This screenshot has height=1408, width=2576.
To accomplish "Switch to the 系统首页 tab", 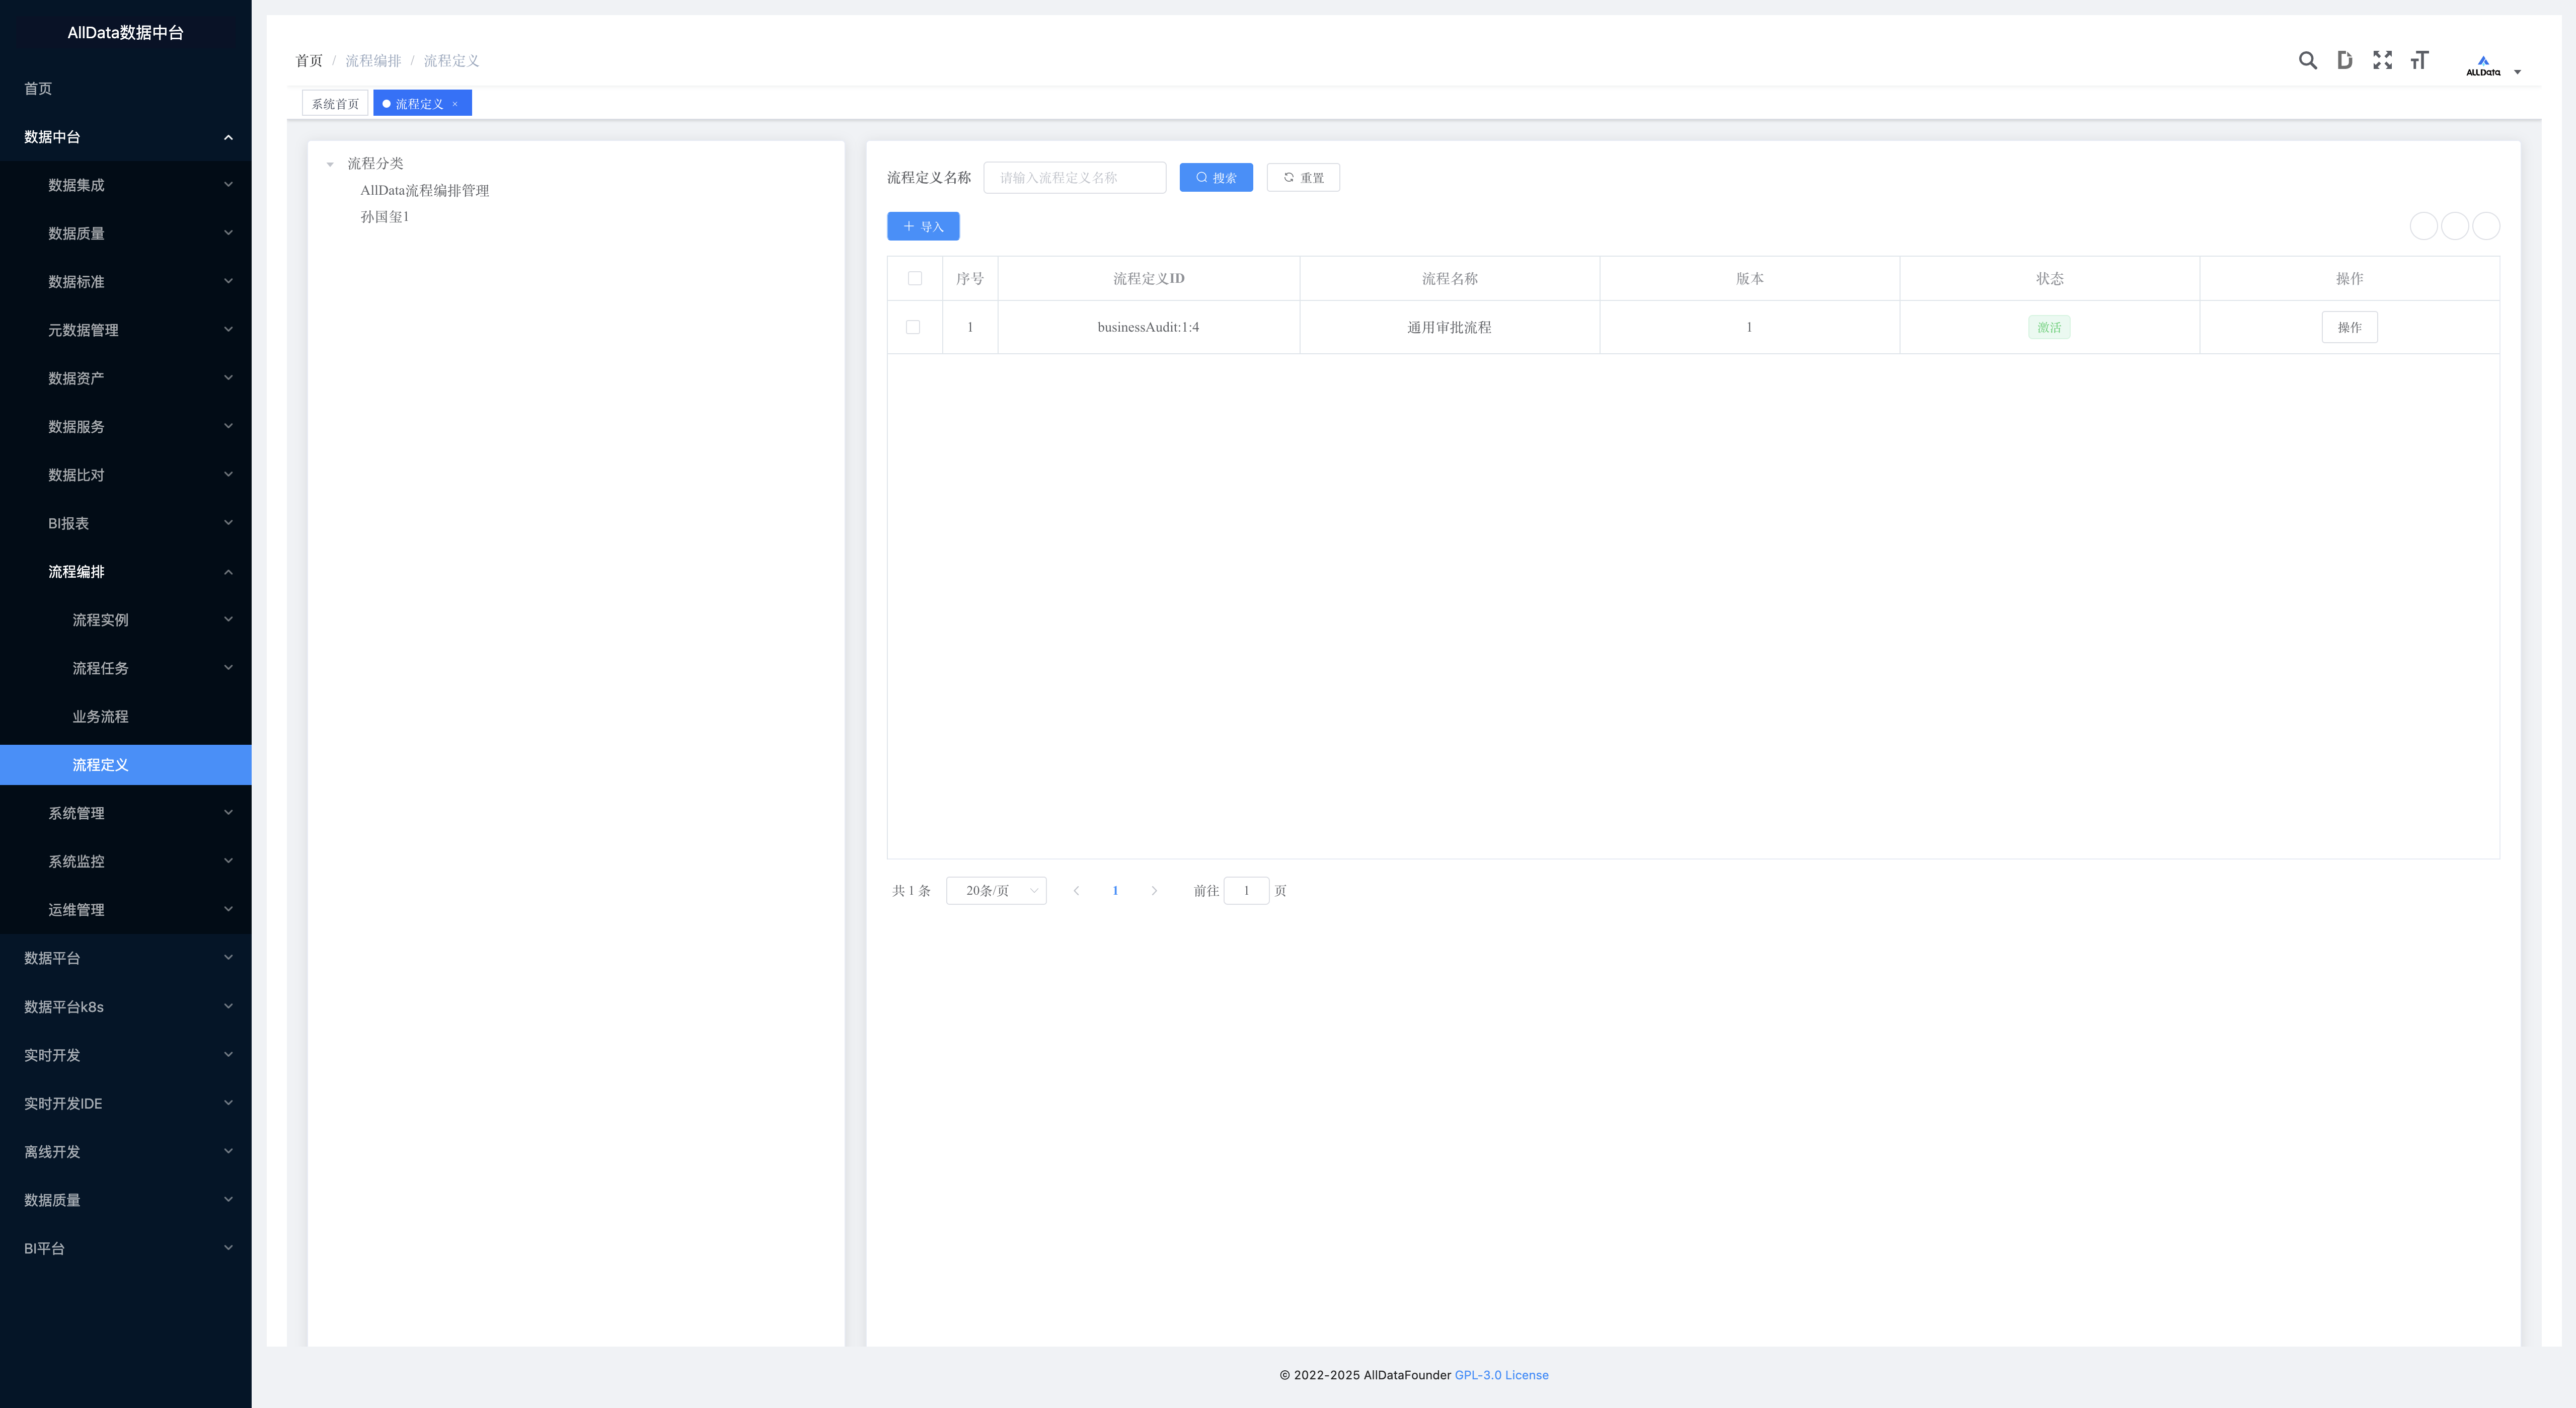I will pos(335,104).
